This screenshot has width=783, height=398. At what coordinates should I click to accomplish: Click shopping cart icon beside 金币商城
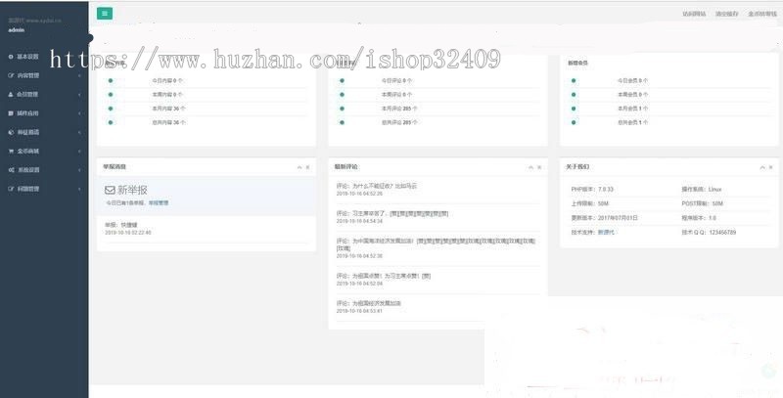(x=11, y=152)
